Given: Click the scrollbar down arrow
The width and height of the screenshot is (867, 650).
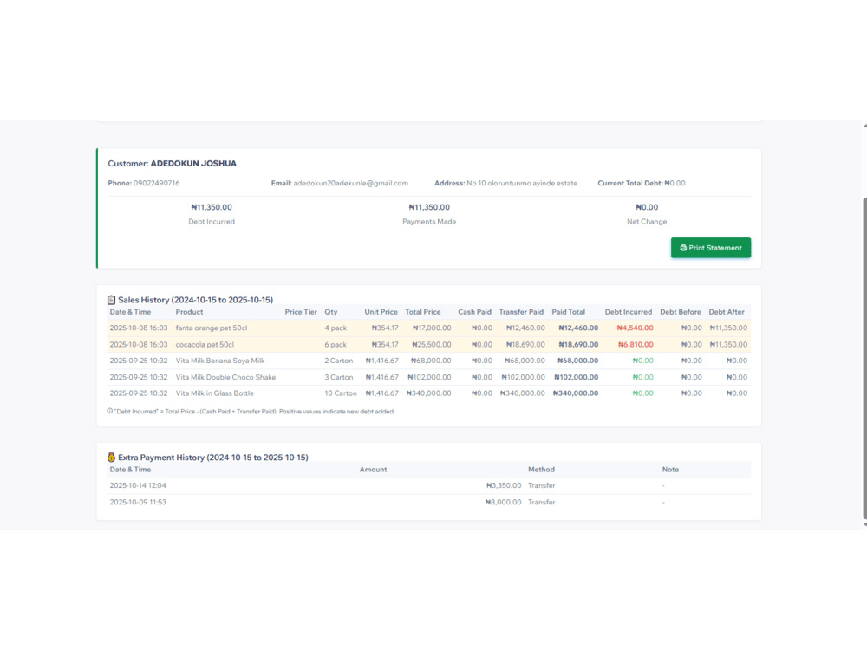Looking at the screenshot, I should pos(864,524).
